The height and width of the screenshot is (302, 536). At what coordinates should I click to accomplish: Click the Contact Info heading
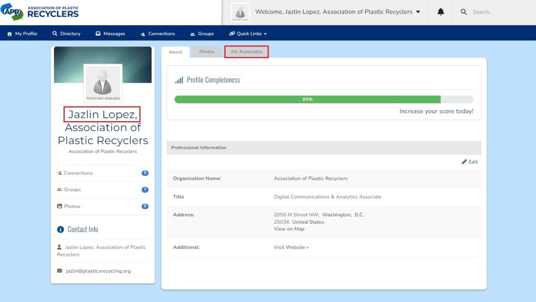tap(83, 229)
